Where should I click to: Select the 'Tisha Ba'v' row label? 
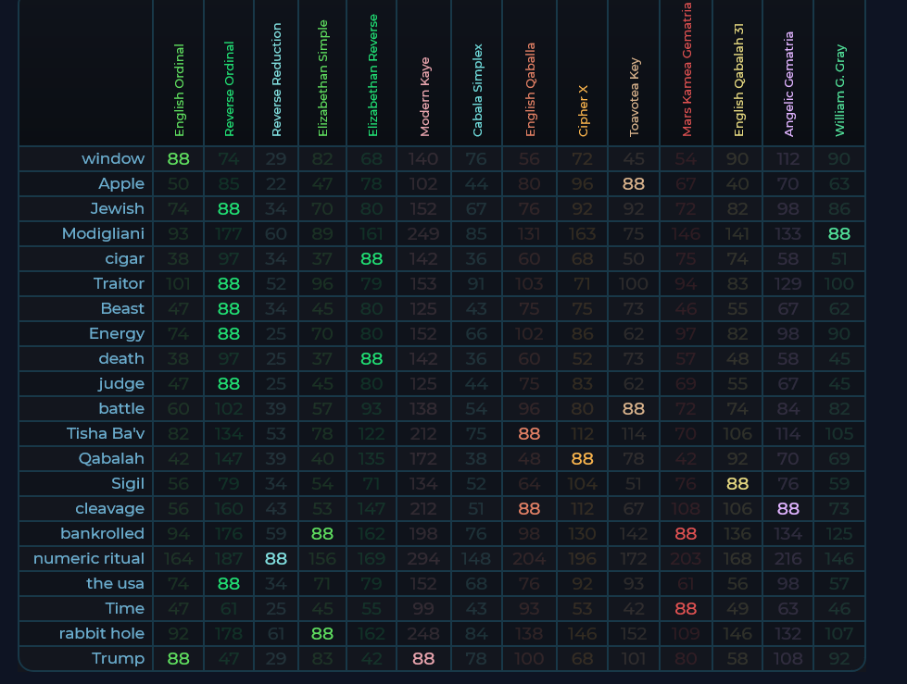pyautogui.click(x=106, y=433)
